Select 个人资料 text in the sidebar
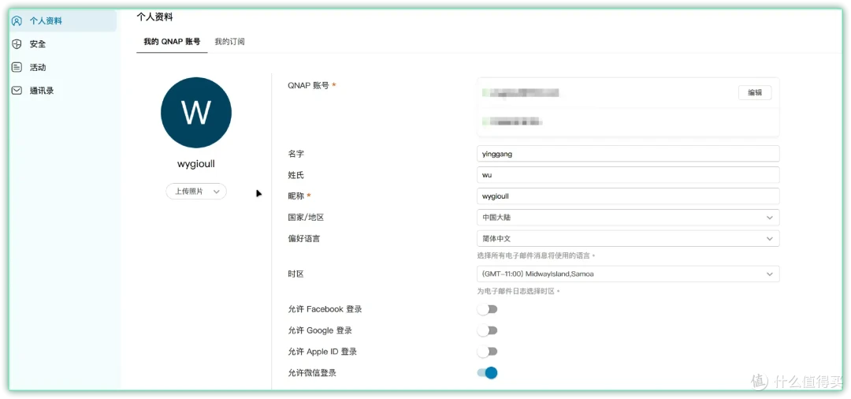Viewport: 851px width, 399px height. tap(46, 21)
